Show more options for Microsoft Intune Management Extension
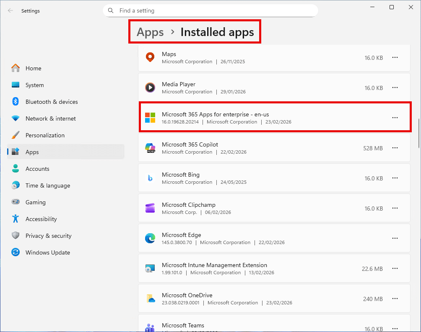Screen dimensions: 421x332 395,269
